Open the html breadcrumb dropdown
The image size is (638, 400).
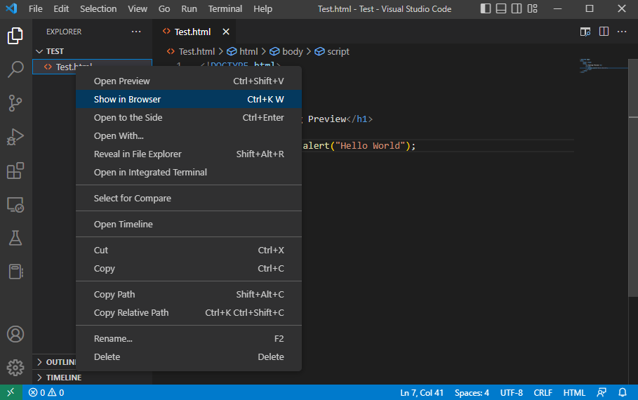pos(243,52)
